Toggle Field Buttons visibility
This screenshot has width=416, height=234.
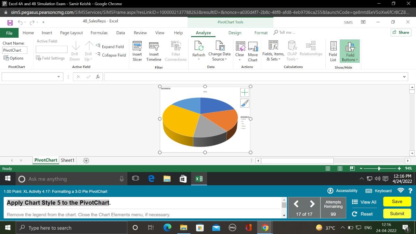(350, 50)
